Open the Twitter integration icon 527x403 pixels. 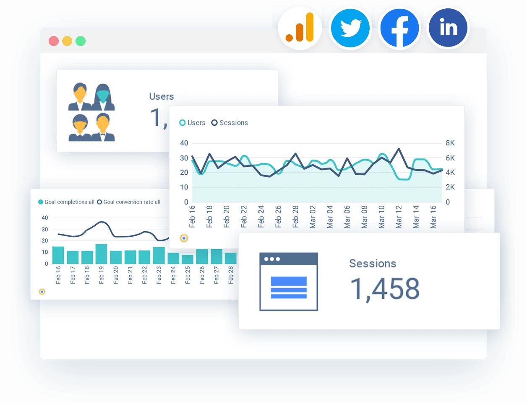point(350,28)
